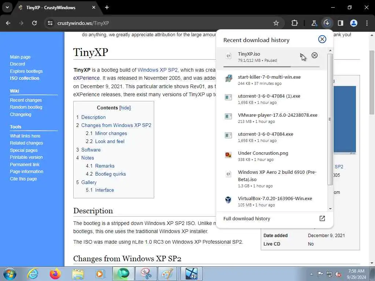This screenshot has height=281, width=375.
Task: Open Recent changes wiki link
Action: click(x=26, y=100)
